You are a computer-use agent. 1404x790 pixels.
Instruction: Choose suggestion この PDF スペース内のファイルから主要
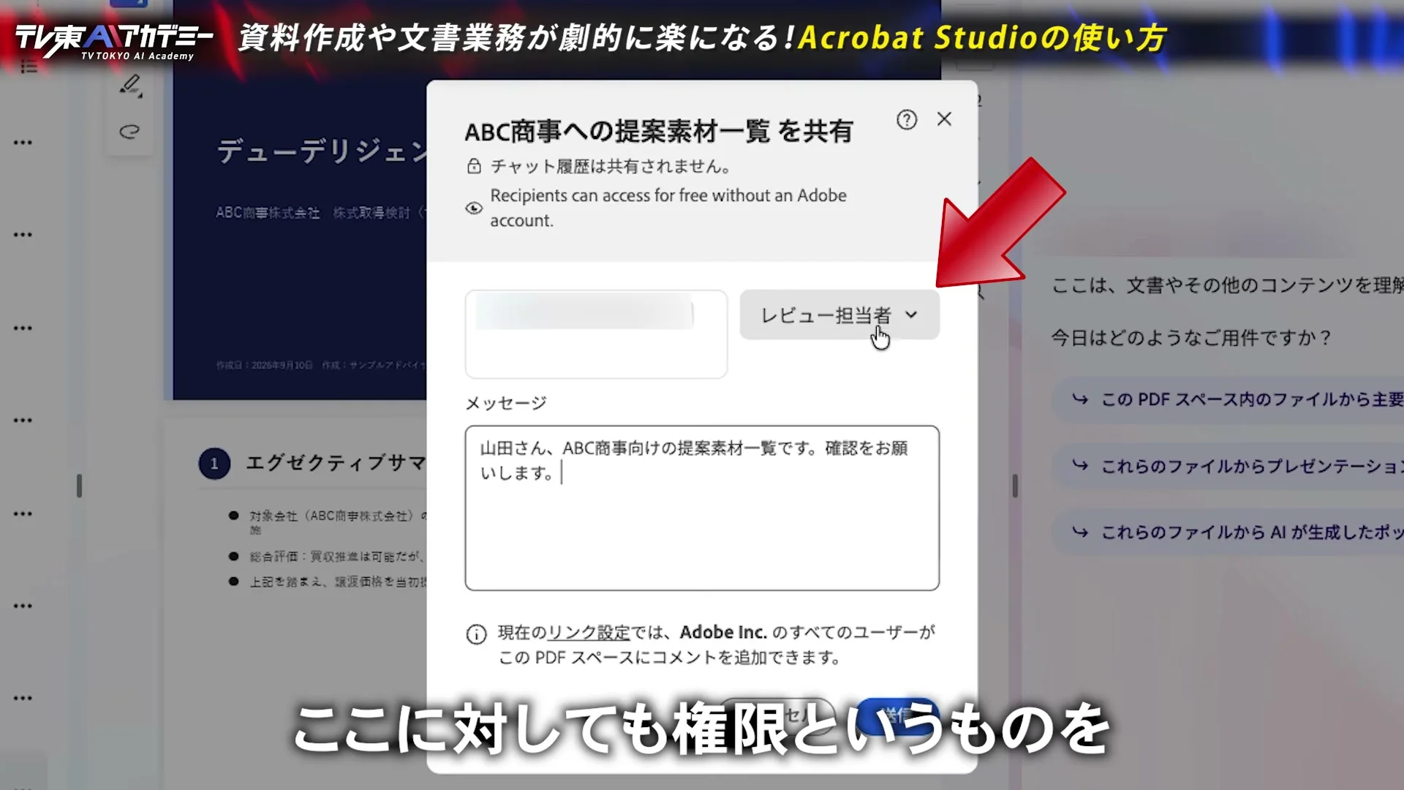(1228, 399)
